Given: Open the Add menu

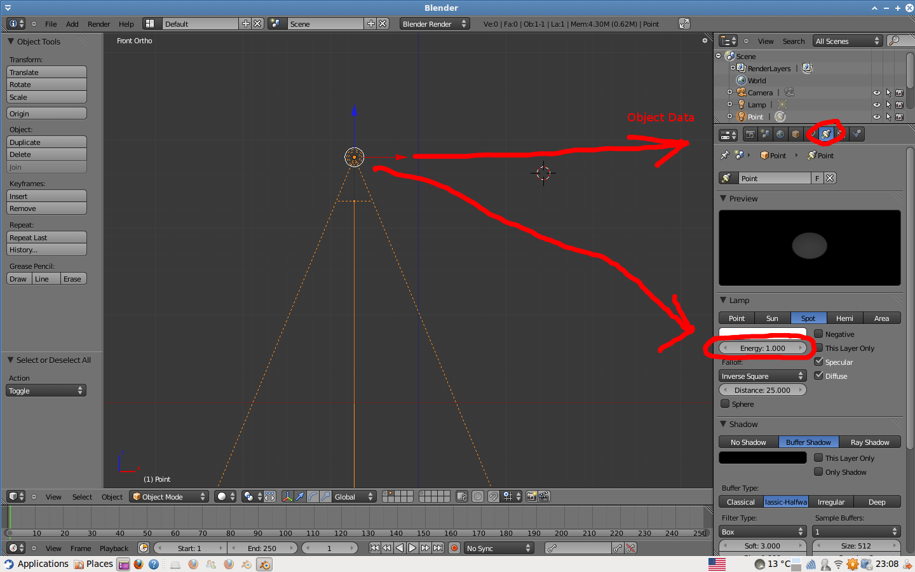Looking at the screenshot, I should click(72, 24).
